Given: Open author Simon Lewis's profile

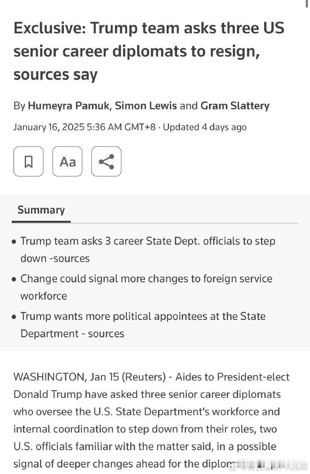Looking at the screenshot, I should click(x=146, y=105).
